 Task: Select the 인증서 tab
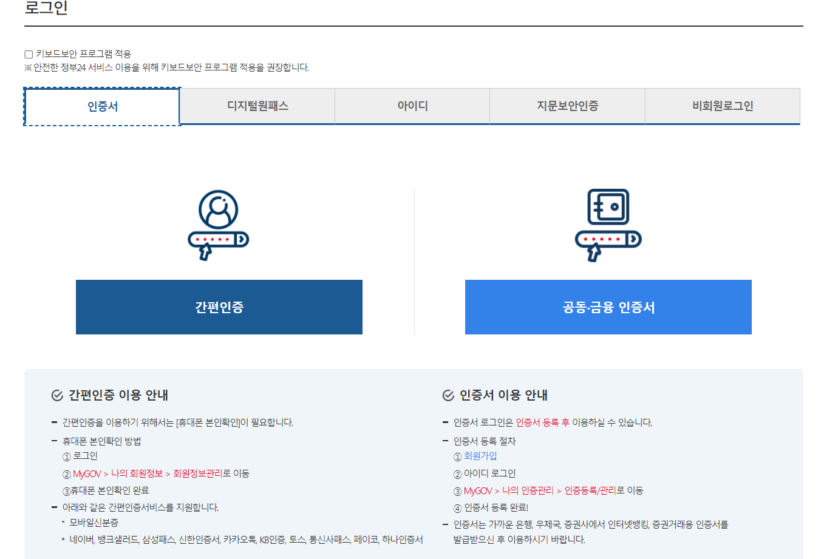click(101, 106)
